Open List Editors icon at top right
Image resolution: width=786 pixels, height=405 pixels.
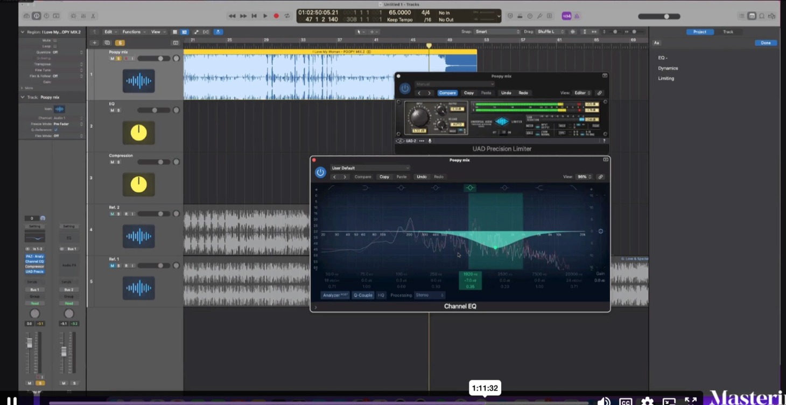[x=742, y=16]
